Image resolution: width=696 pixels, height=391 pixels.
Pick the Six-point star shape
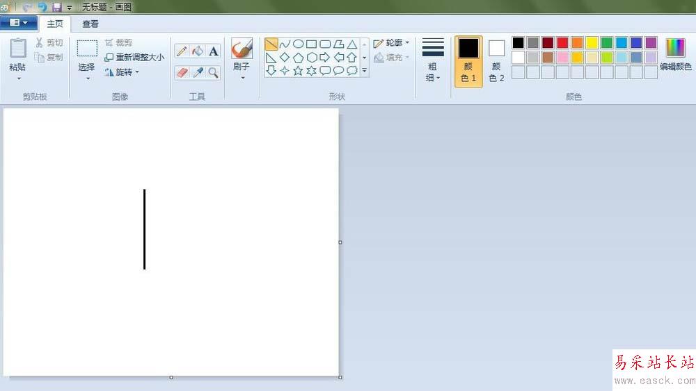coord(312,70)
